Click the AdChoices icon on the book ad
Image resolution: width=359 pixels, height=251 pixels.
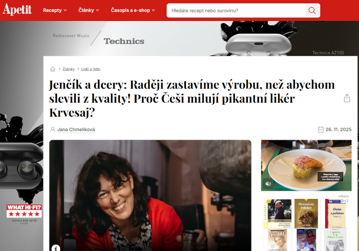(x=343, y=201)
